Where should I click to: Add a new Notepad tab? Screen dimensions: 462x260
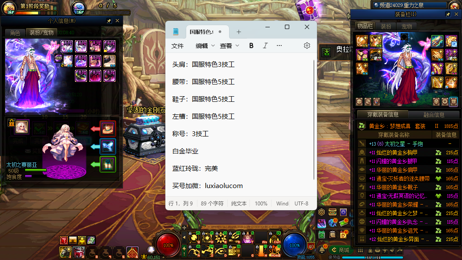coord(239,32)
